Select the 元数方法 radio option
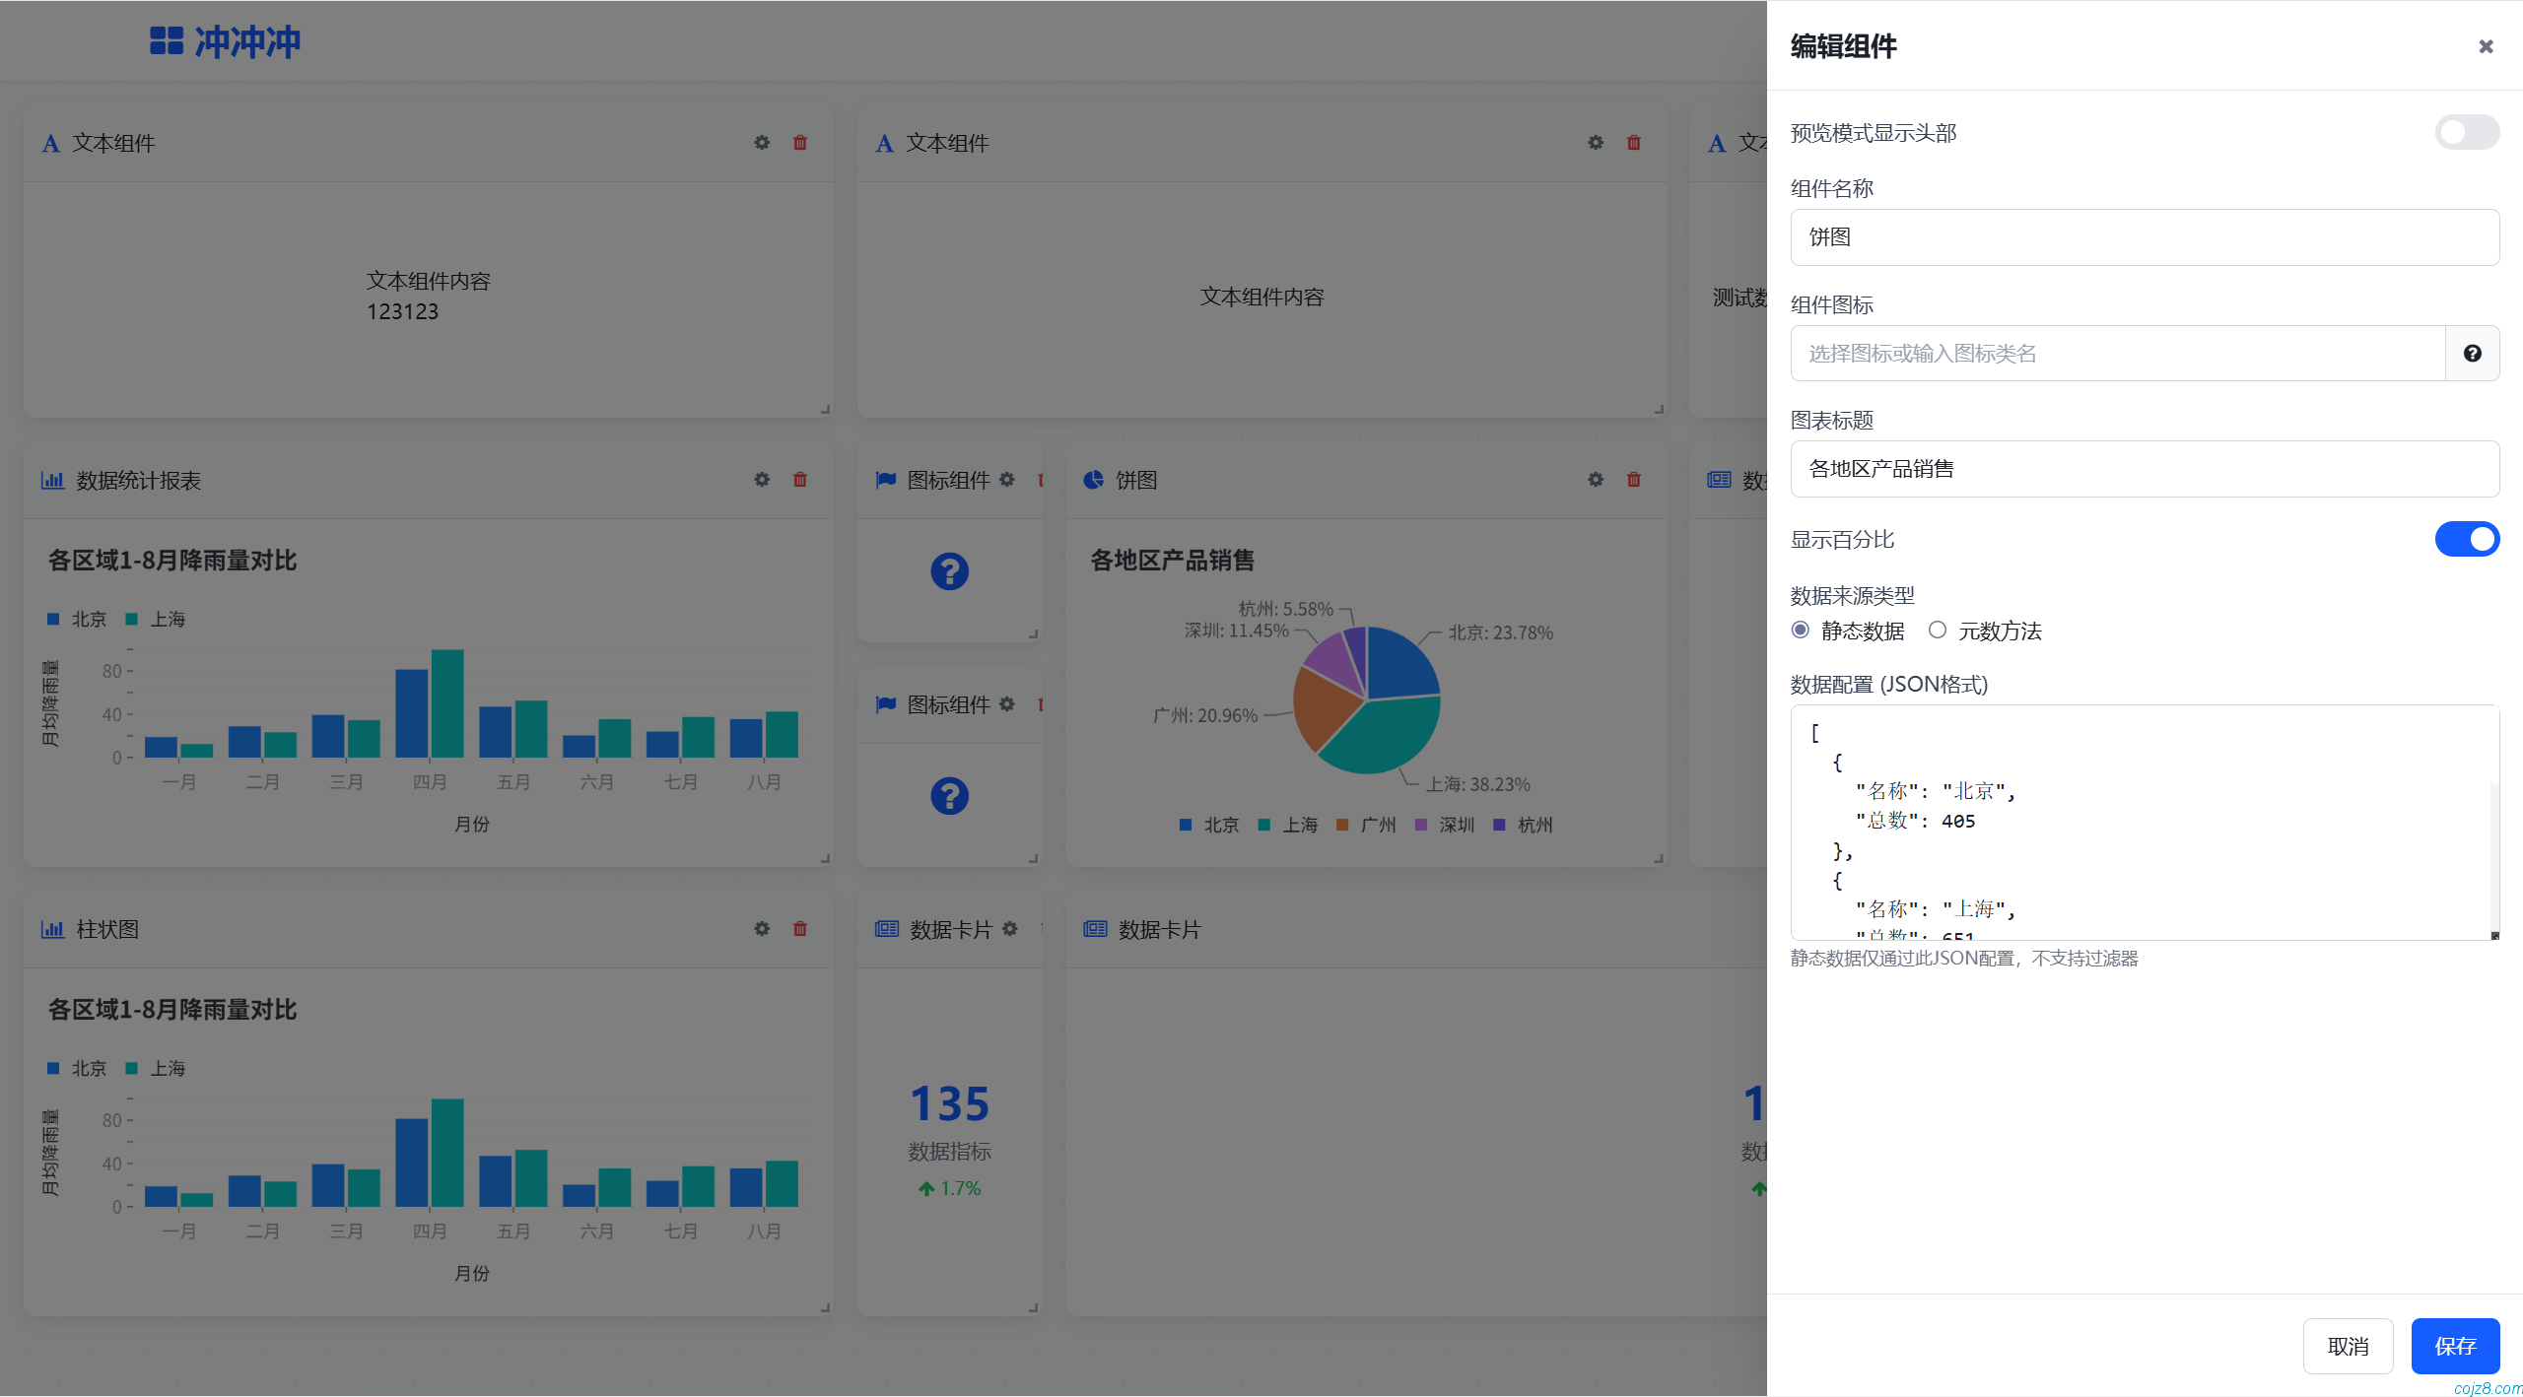This screenshot has width=2523, height=1397. click(1938, 630)
